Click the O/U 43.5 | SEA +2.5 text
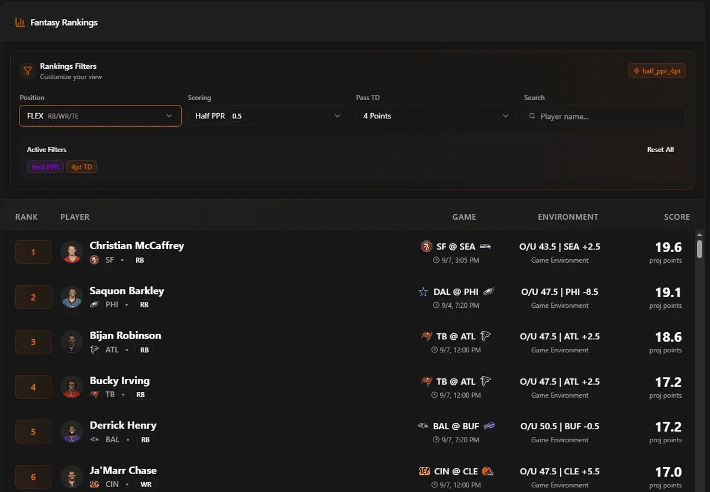Image resolution: width=710 pixels, height=492 pixels. [560, 246]
